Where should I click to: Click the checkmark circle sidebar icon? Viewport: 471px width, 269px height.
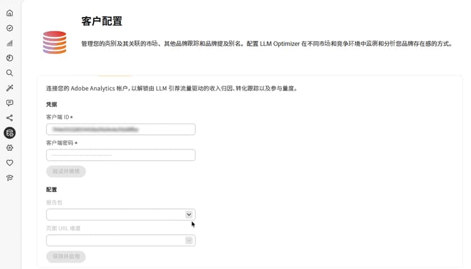[9, 28]
